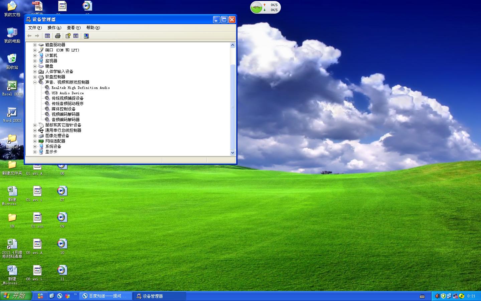The image size is (481, 301).
Task: Click the show/hide console tree toolbar icon
Action: point(47,36)
